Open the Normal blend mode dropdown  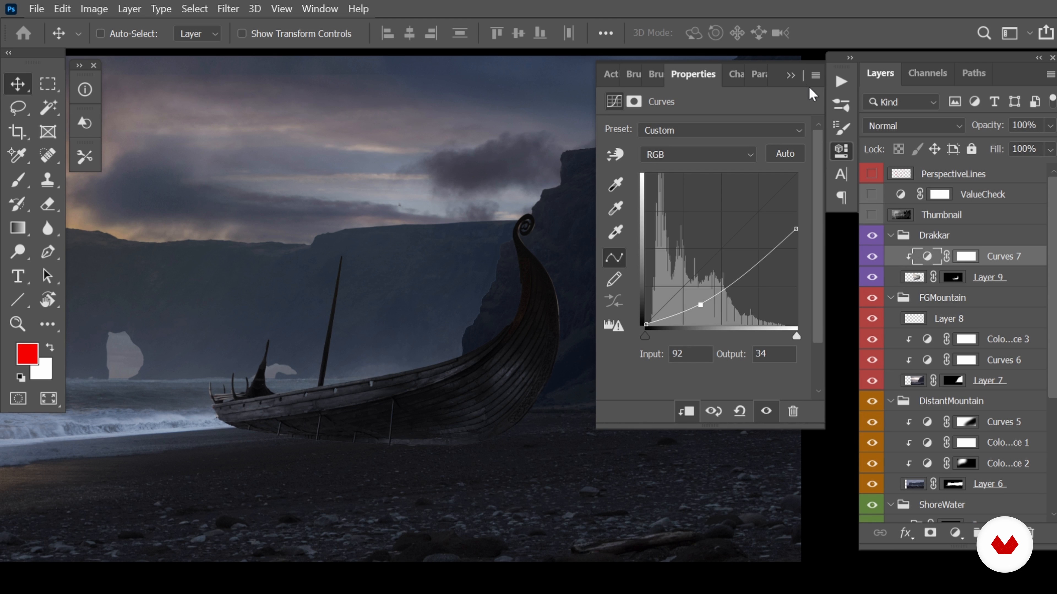tap(914, 126)
